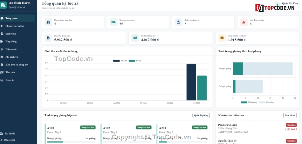Open the Sinh viên section
Image resolution: width=302 pixels, height=144 pixels.
tap(17, 34)
